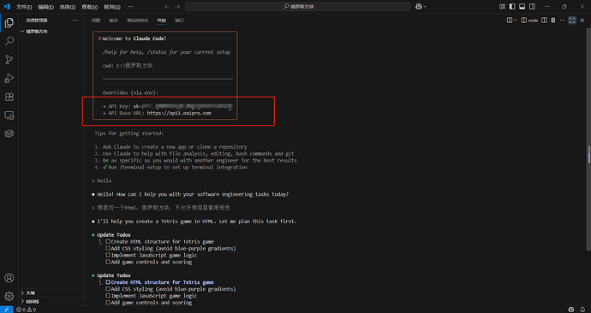Open the Copilot chat icon in title bar
Viewport: 591px width, 313px height.
point(418,6)
